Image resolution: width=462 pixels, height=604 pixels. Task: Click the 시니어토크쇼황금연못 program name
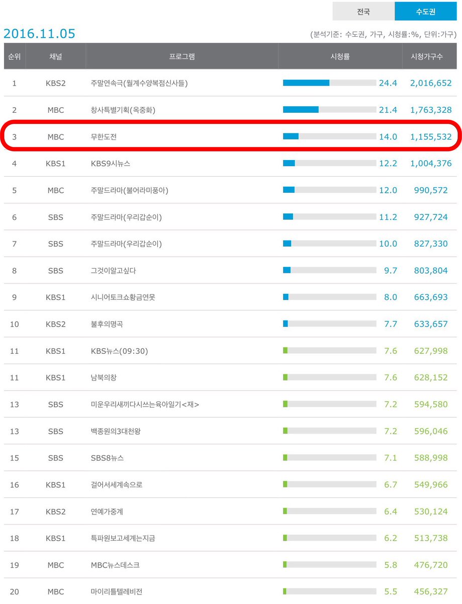[123, 297]
